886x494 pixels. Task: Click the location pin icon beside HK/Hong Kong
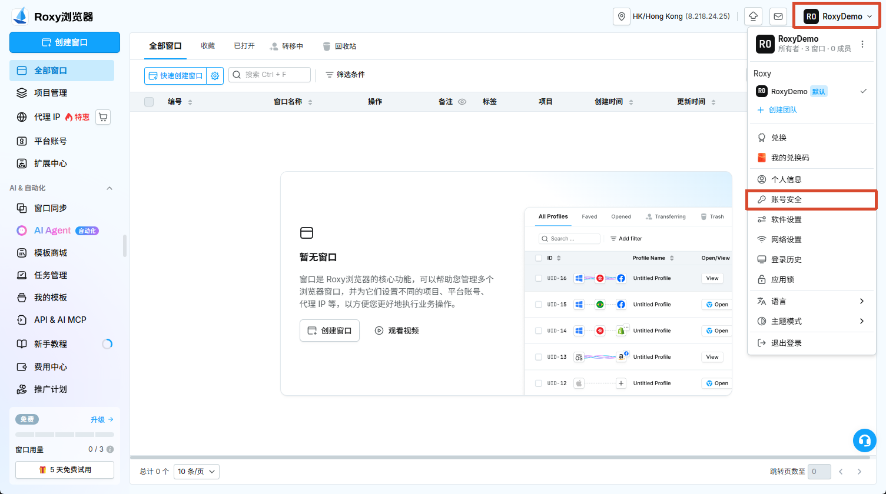622,16
